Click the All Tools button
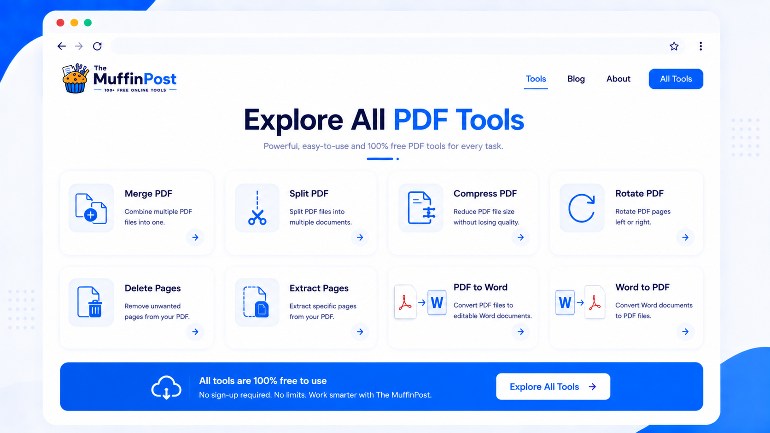This screenshot has width=770, height=433. pyautogui.click(x=676, y=79)
